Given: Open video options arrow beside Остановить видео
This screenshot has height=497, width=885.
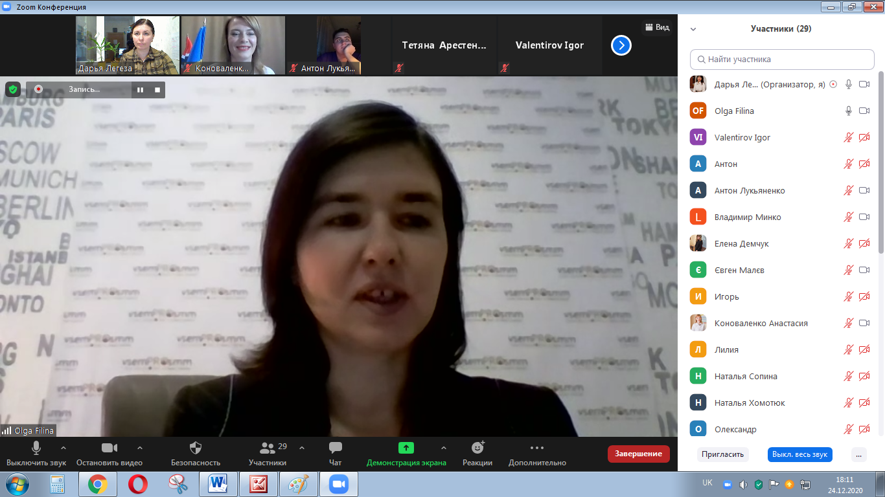Looking at the screenshot, I should [x=140, y=448].
